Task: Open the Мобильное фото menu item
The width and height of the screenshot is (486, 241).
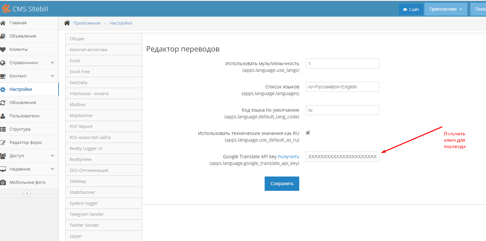Action: pos(29,182)
